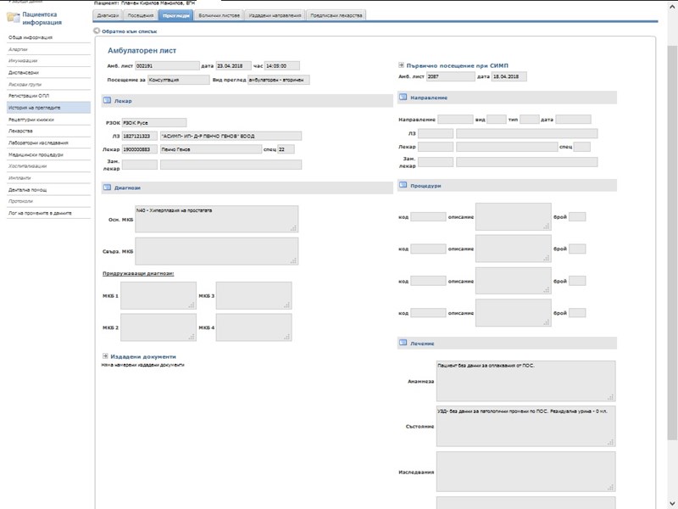Screen dimensions: 678x509
Task: Open the Предписани лекарства tab
Action: [336, 15]
